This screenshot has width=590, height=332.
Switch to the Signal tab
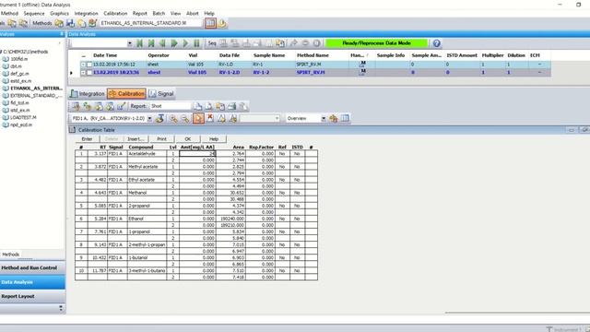161,94
